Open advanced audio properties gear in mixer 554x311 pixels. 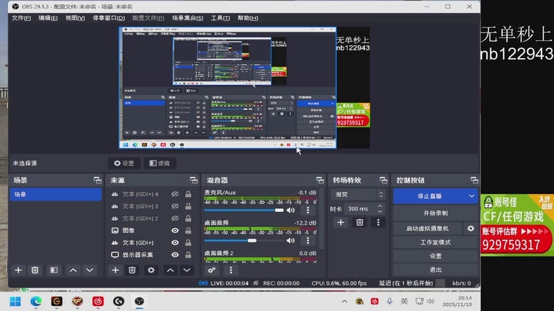[x=212, y=270]
